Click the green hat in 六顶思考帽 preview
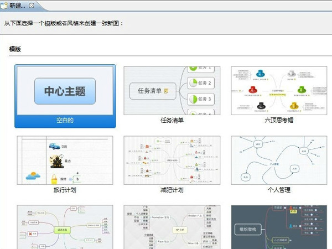This screenshot has height=249, width=332. coord(302,90)
